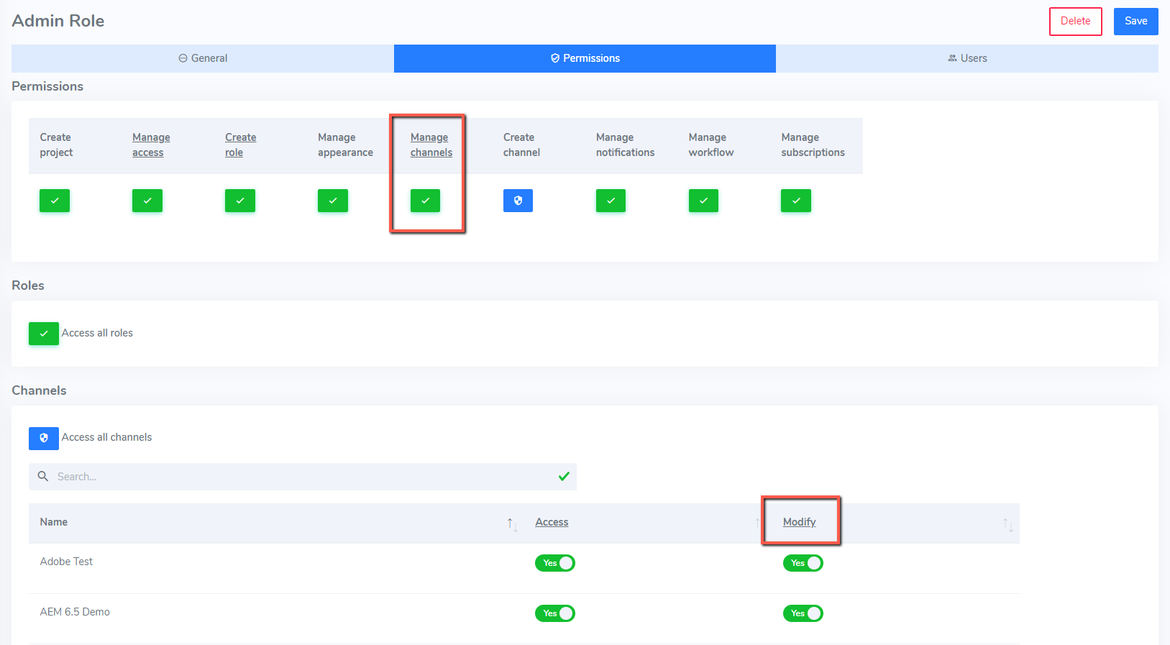Image resolution: width=1170 pixels, height=645 pixels.
Task: Click the Name column sort arrows
Action: point(511,524)
